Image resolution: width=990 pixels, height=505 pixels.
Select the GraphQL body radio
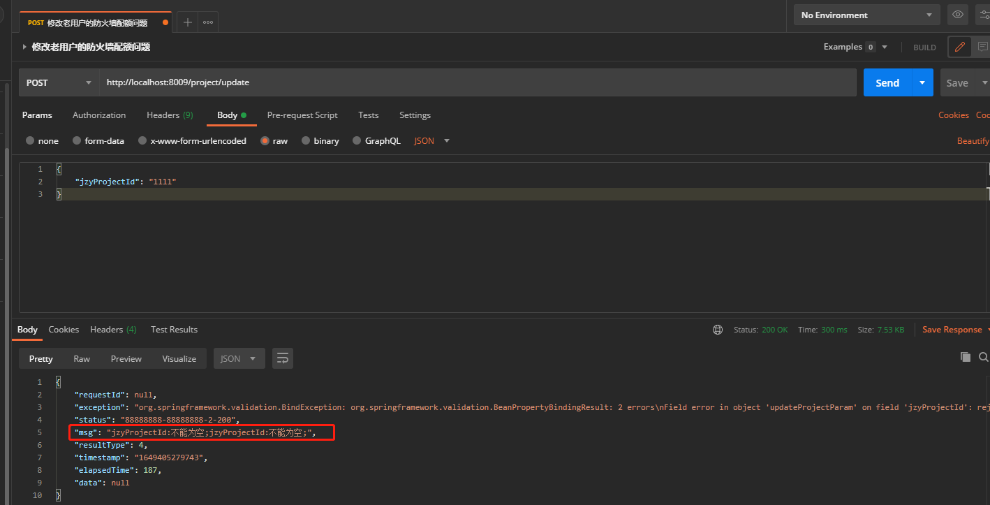pos(357,140)
